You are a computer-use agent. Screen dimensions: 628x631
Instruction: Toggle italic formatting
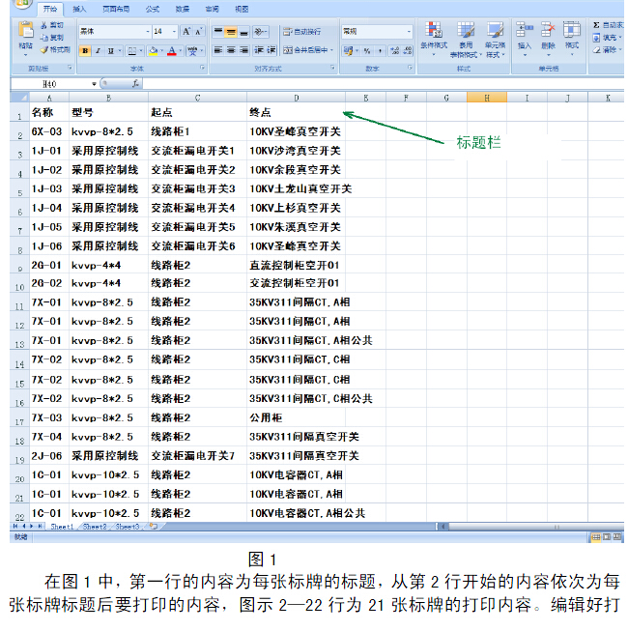point(98,50)
